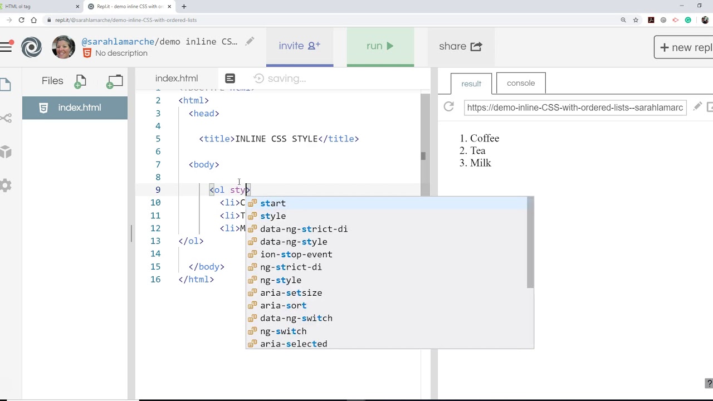Open a new browser tab
The height and width of the screenshot is (401, 713).
(184, 7)
